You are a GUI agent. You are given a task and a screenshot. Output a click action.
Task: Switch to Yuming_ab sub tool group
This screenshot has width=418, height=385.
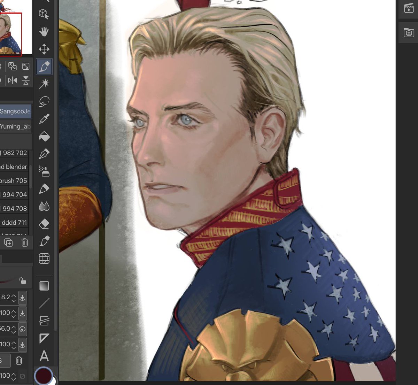coord(16,126)
